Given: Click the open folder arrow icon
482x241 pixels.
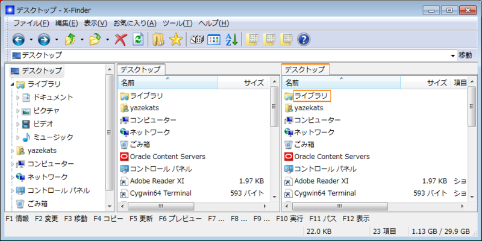Looking at the screenshot, I should click(x=96, y=40).
